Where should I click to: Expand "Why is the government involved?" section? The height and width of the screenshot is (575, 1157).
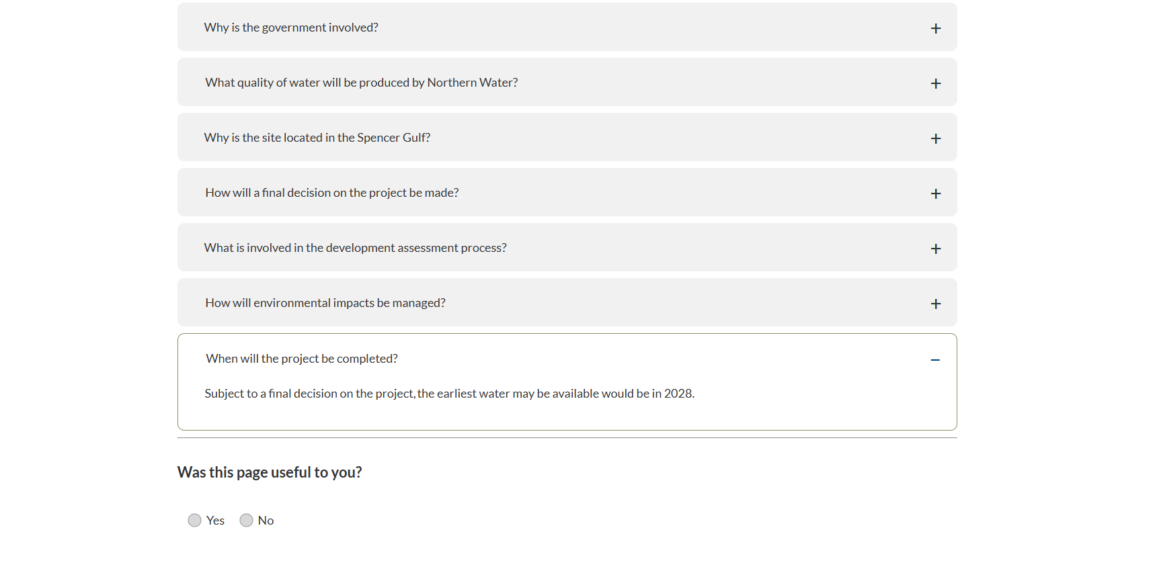point(291,27)
